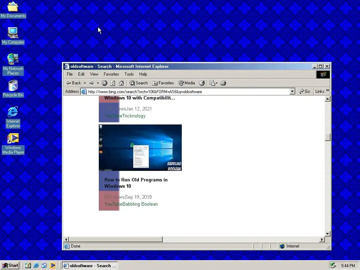
Task: Click the page icon in the Address bar
Action: pos(84,92)
